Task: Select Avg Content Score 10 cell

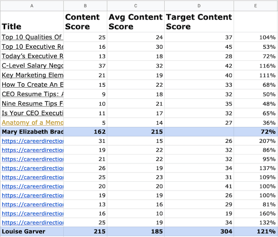Action: (136, 214)
